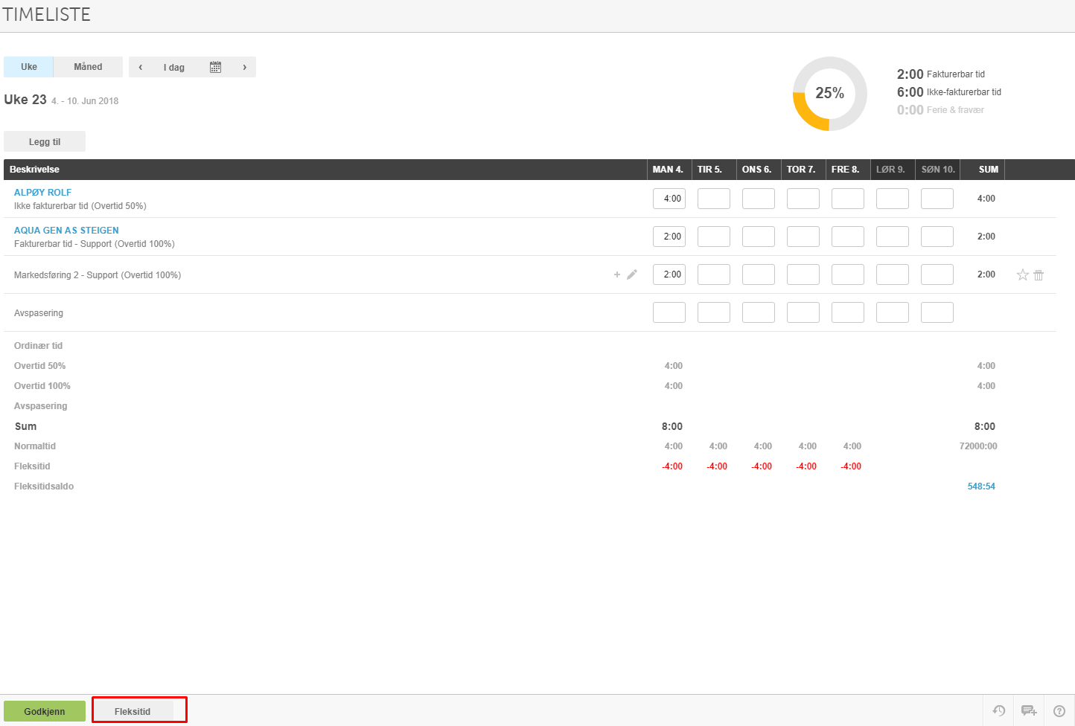The width and height of the screenshot is (1075, 726).
Task: Select Avspasering Saturday hours field
Action: tap(893, 312)
